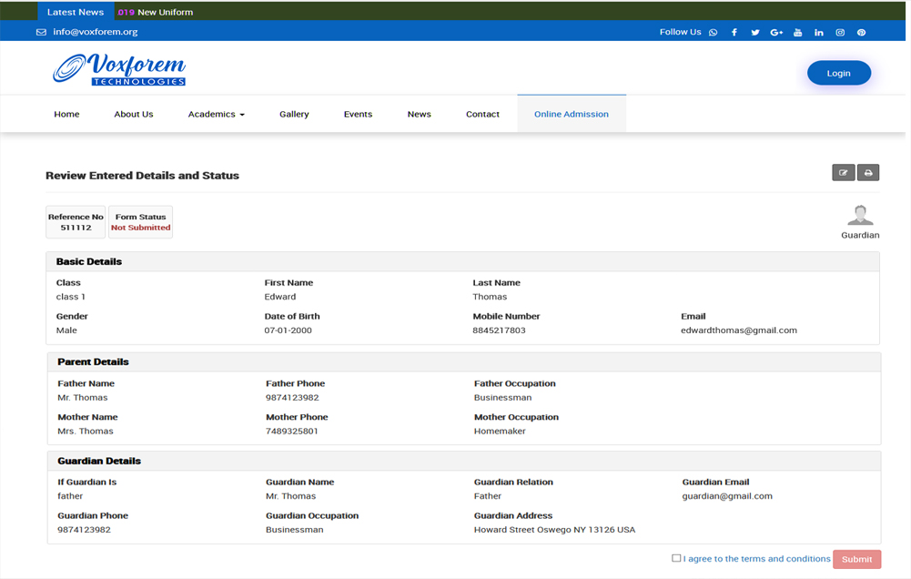
Task: Check the agree to terms checkbox
Action: tap(676, 558)
